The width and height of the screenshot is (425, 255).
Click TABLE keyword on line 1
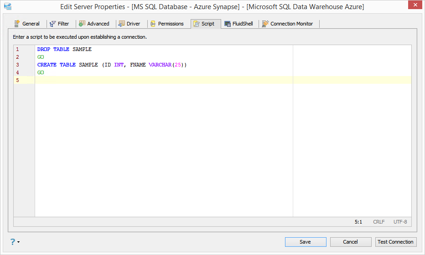[x=61, y=49]
